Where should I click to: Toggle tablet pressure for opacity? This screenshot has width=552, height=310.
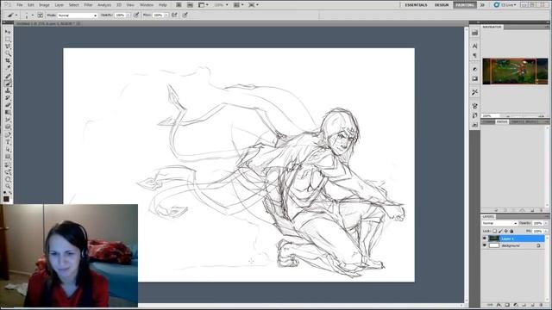(x=136, y=15)
